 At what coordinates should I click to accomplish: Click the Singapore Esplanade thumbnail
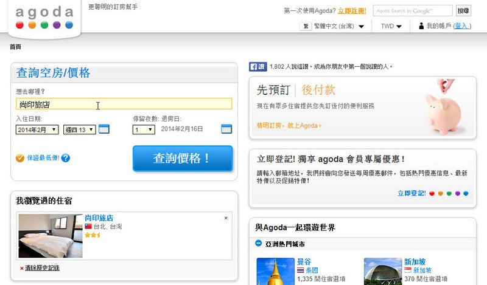pos(383,272)
